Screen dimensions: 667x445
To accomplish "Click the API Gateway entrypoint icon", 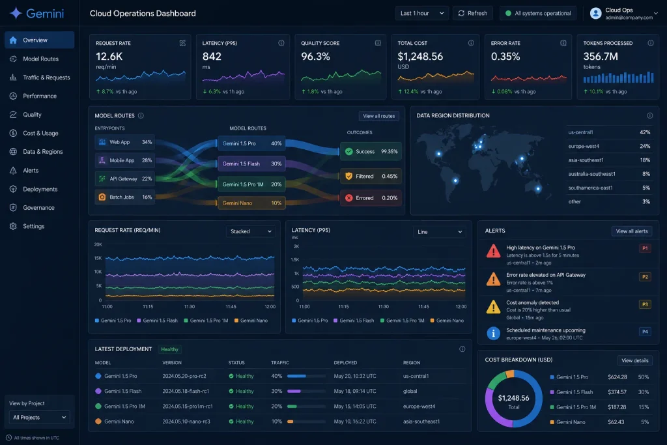I will tap(102, 179).
